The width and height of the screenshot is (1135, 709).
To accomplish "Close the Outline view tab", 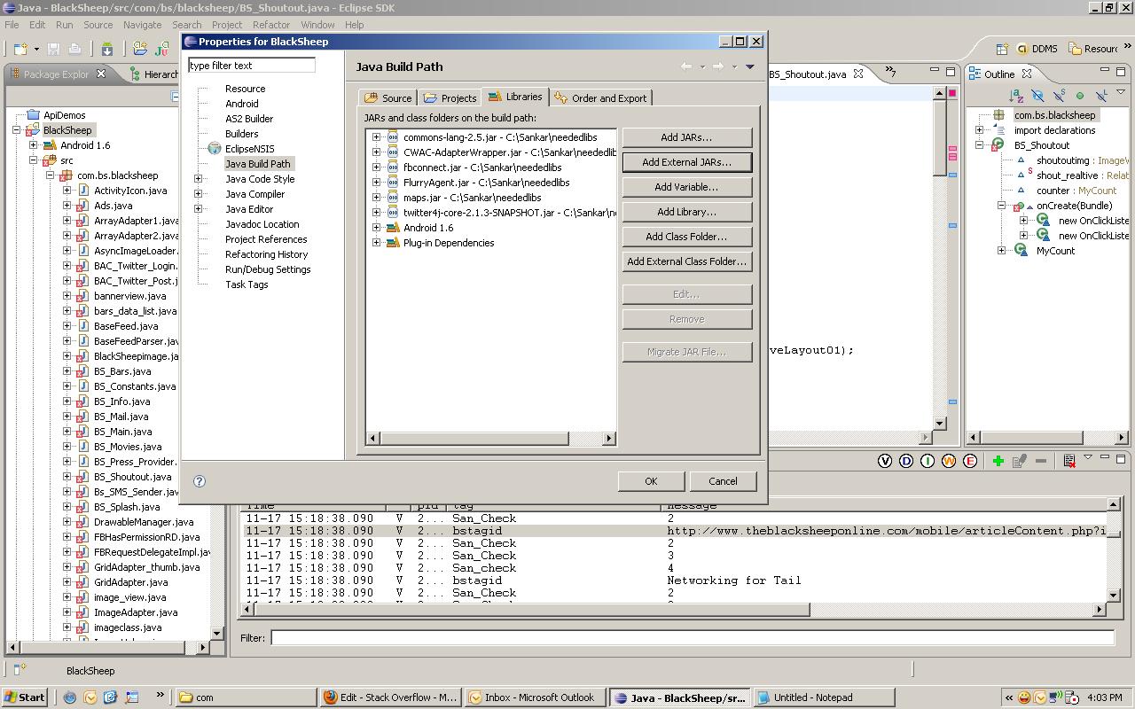I will (x=1027, y=74).
